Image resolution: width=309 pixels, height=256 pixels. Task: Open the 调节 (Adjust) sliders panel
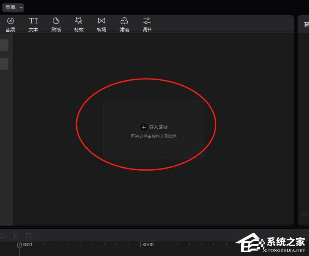[147, 25]
